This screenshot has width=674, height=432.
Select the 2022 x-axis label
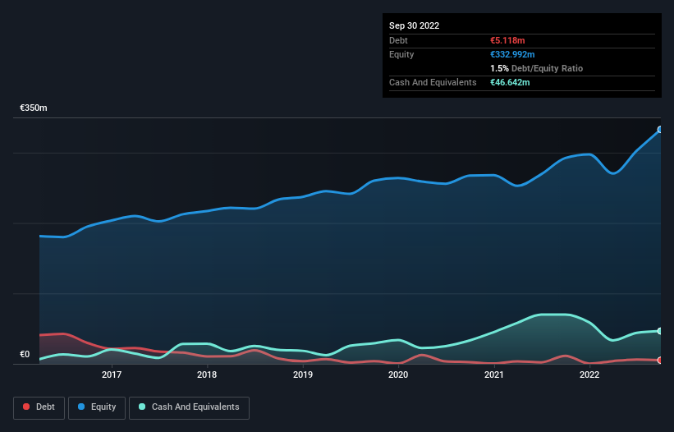(x=589, y=375)
